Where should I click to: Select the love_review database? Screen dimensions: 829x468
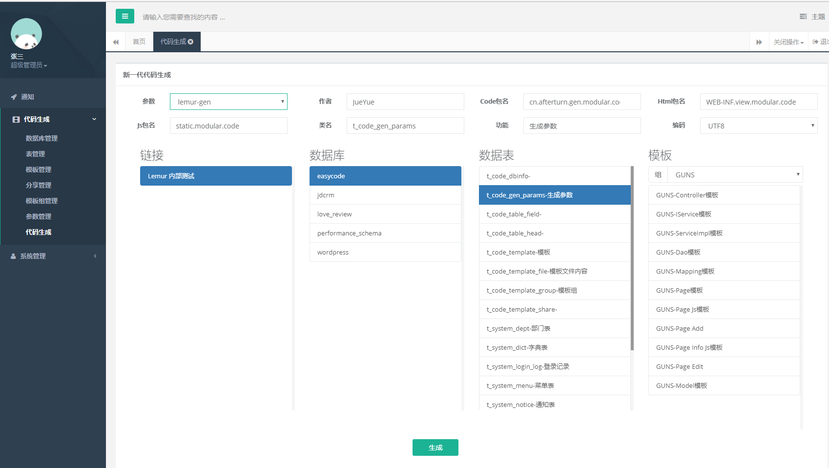(x=385, y=214)
